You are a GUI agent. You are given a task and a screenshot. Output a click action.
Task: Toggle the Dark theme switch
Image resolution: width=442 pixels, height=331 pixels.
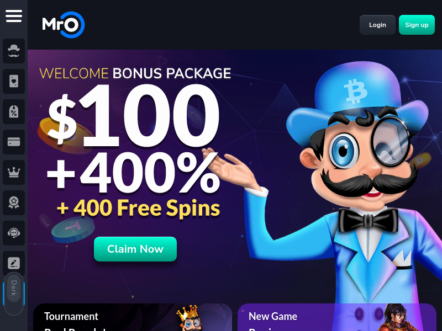[14, 293]
